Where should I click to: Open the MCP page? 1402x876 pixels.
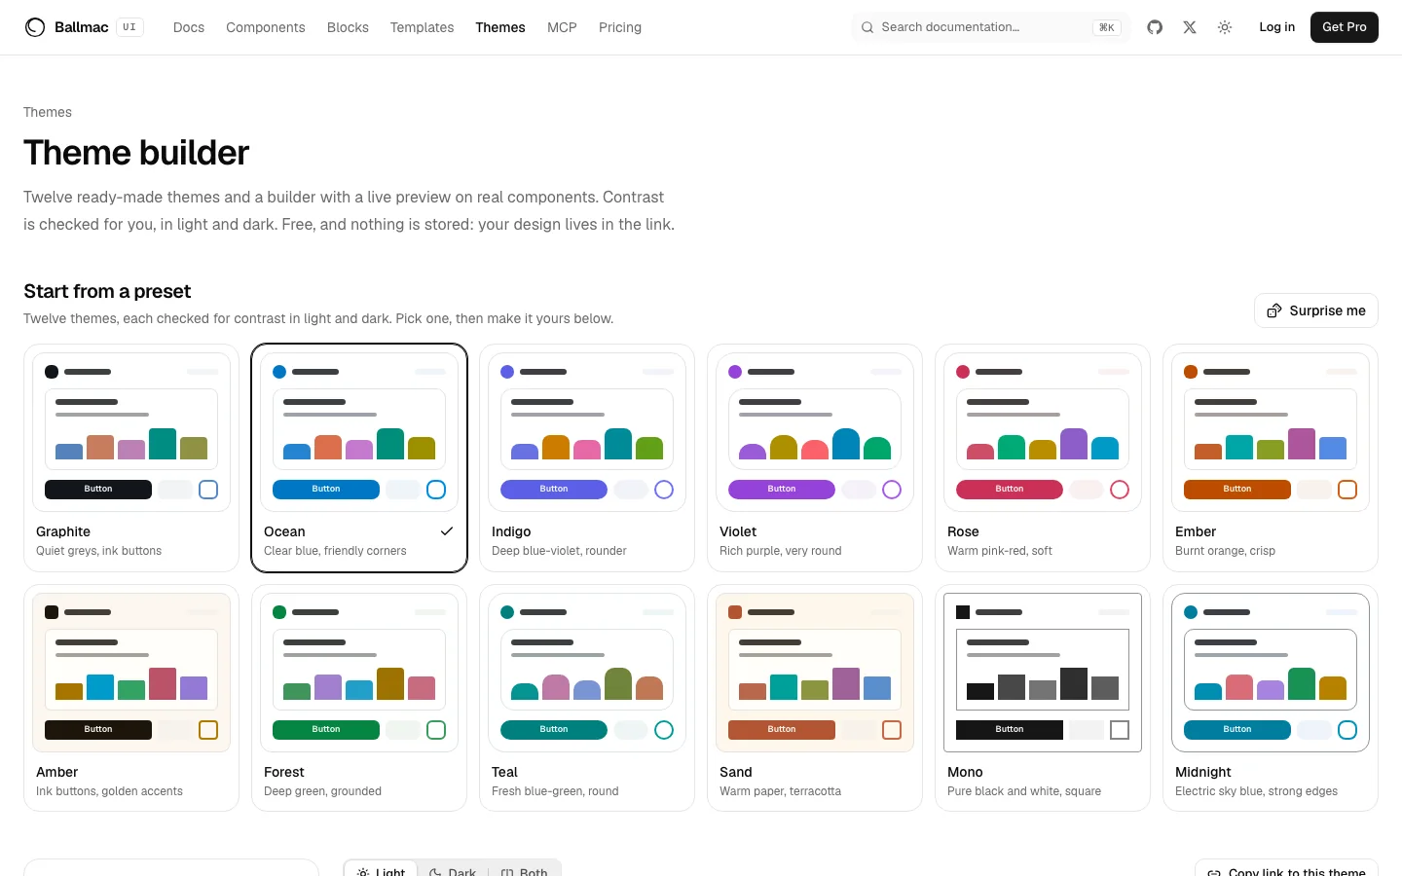pyautogui.click(x=562, y=27)
